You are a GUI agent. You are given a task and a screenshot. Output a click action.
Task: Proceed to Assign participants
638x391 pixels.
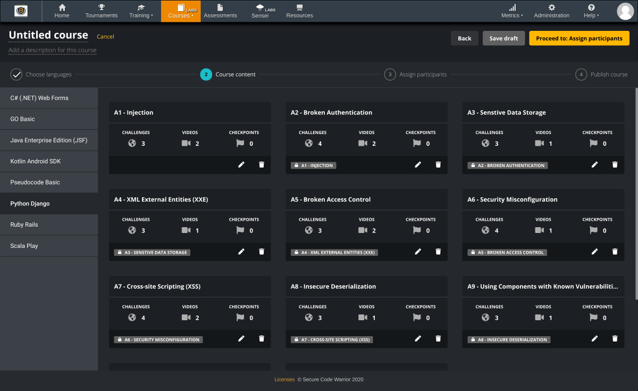pyautogui.click(x=579, y=38)
